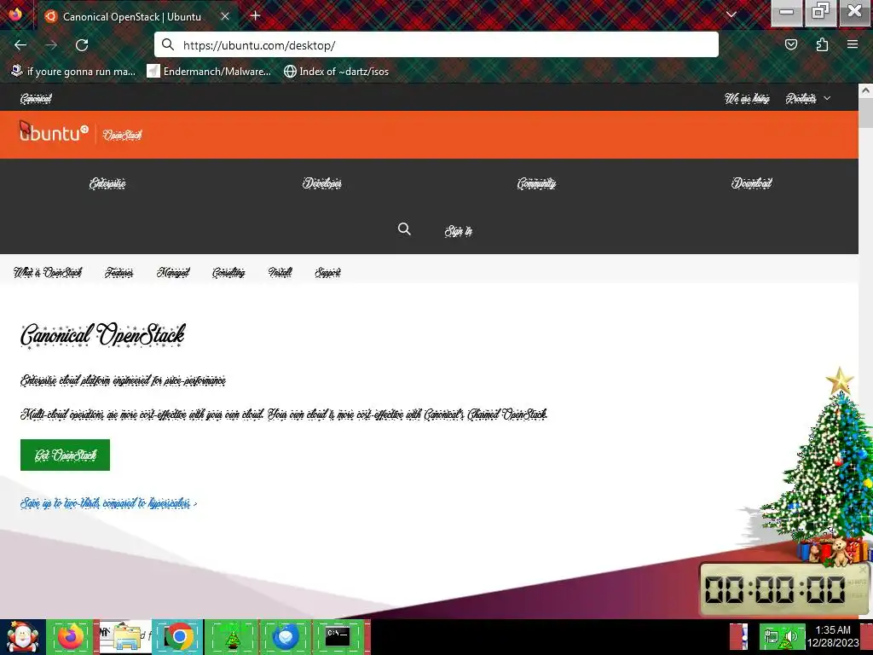Click the OpenStack label beside the logo
The height and width of the screenshot is (655, 873).
point(123,135)
